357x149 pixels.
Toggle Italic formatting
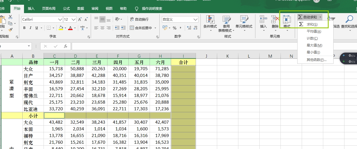[30, 28]
